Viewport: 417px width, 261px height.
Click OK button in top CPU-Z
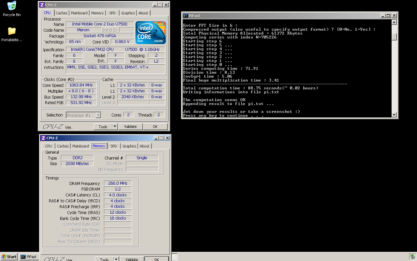click(155, 127)
